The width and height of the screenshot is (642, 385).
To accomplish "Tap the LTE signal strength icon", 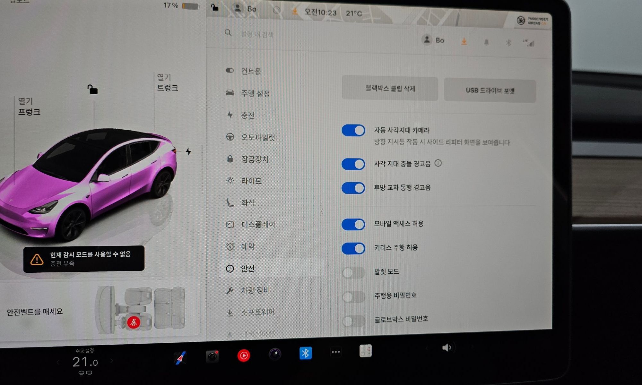I will (528, 43).
